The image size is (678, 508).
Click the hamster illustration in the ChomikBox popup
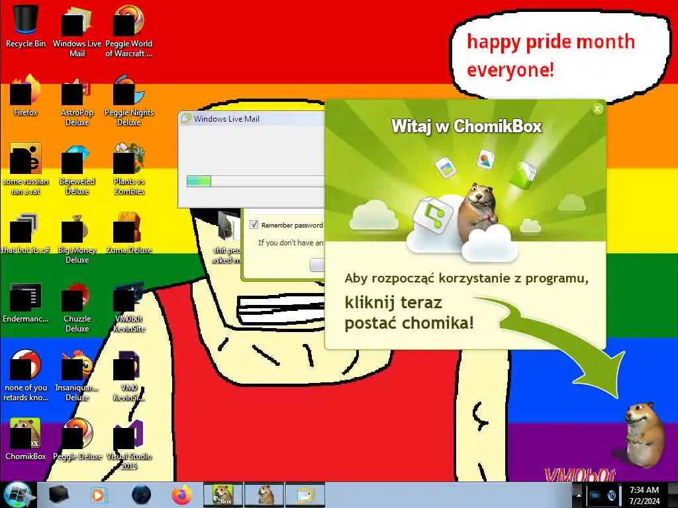tap(478, 212)
